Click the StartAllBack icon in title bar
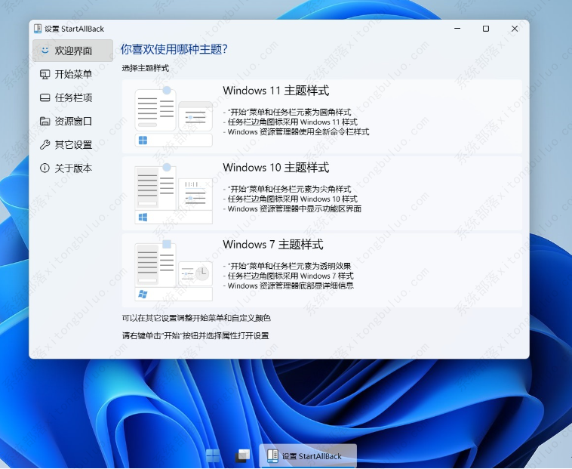Screen dimensions: 572x469 coord(38,29)
